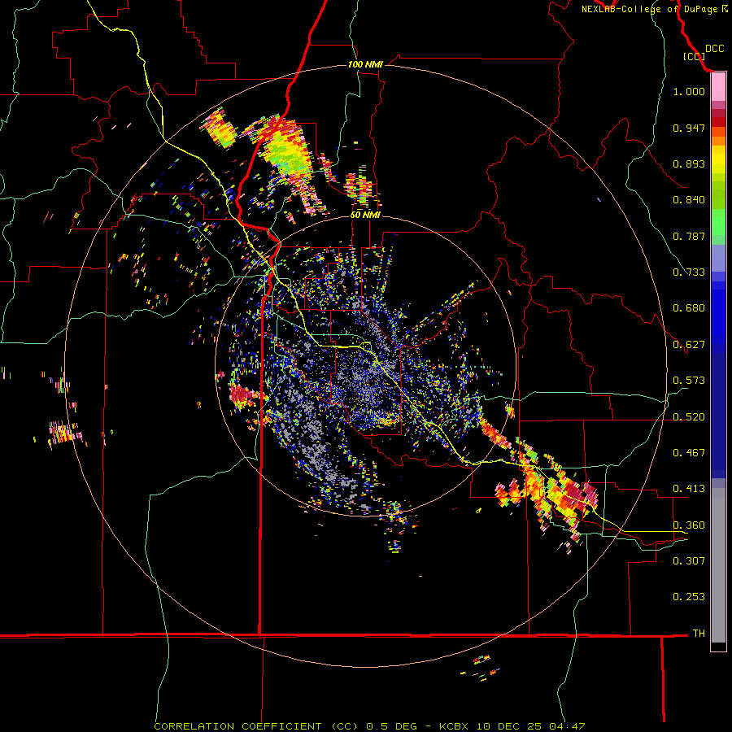Screen dimensions: 732x732
Task: Click the TH threshold label
Action: pyautogui.click(x=699, y=634)
